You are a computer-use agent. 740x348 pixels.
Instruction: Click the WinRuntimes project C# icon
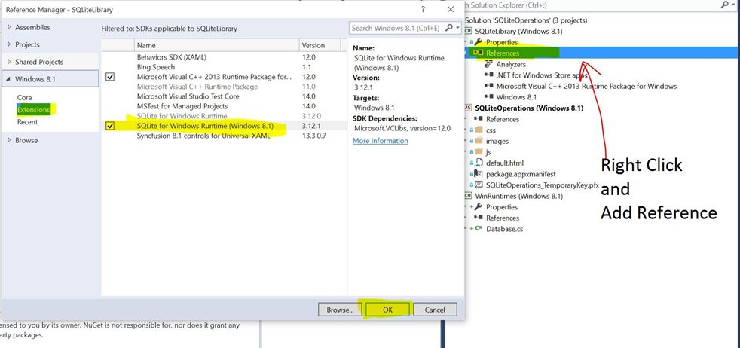coord(468,196)
